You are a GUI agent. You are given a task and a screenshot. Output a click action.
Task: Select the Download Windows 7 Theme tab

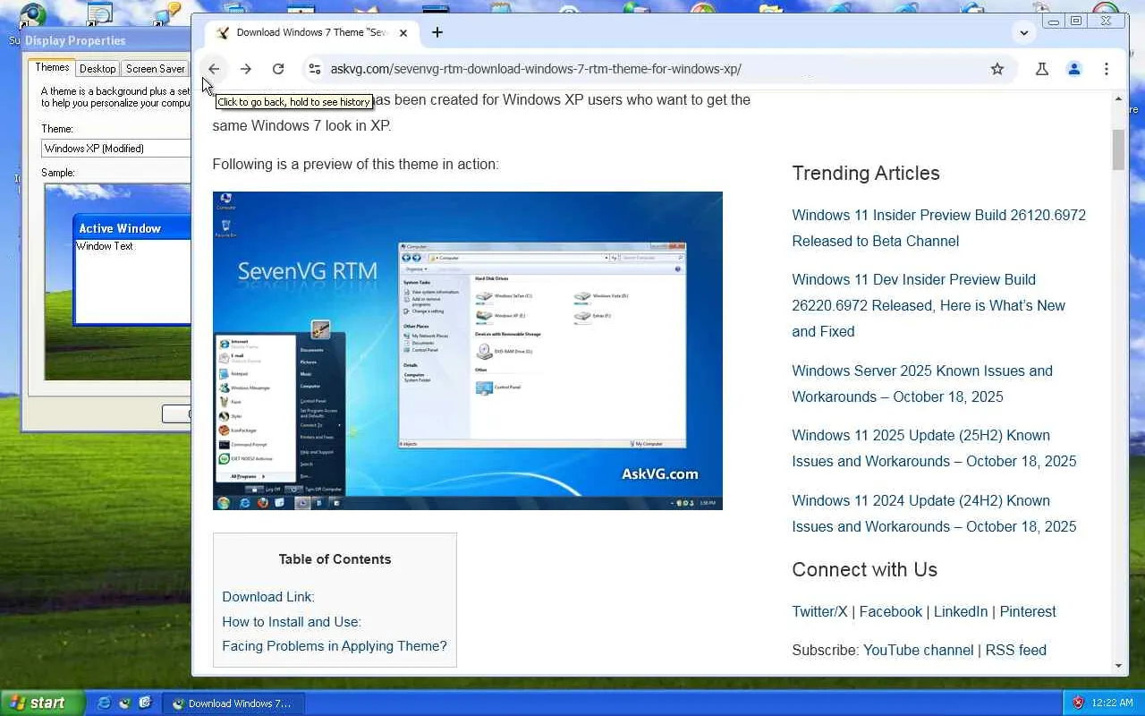click(312, 33)
